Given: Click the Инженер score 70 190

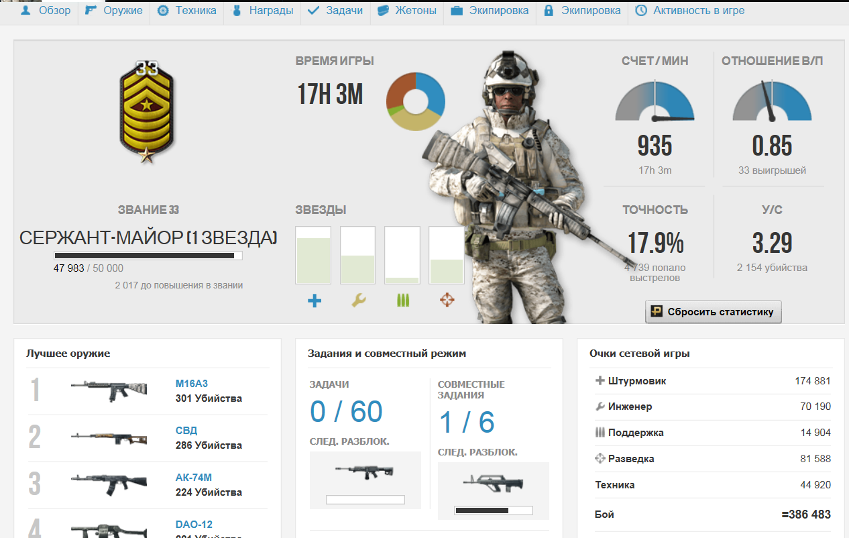Looking at the screenshot, I should (815, 407).
